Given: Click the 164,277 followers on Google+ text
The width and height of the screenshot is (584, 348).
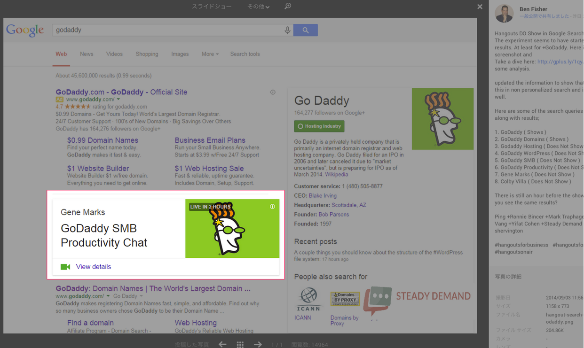Looking at the screenshot, I should click(x=330, y=113).
